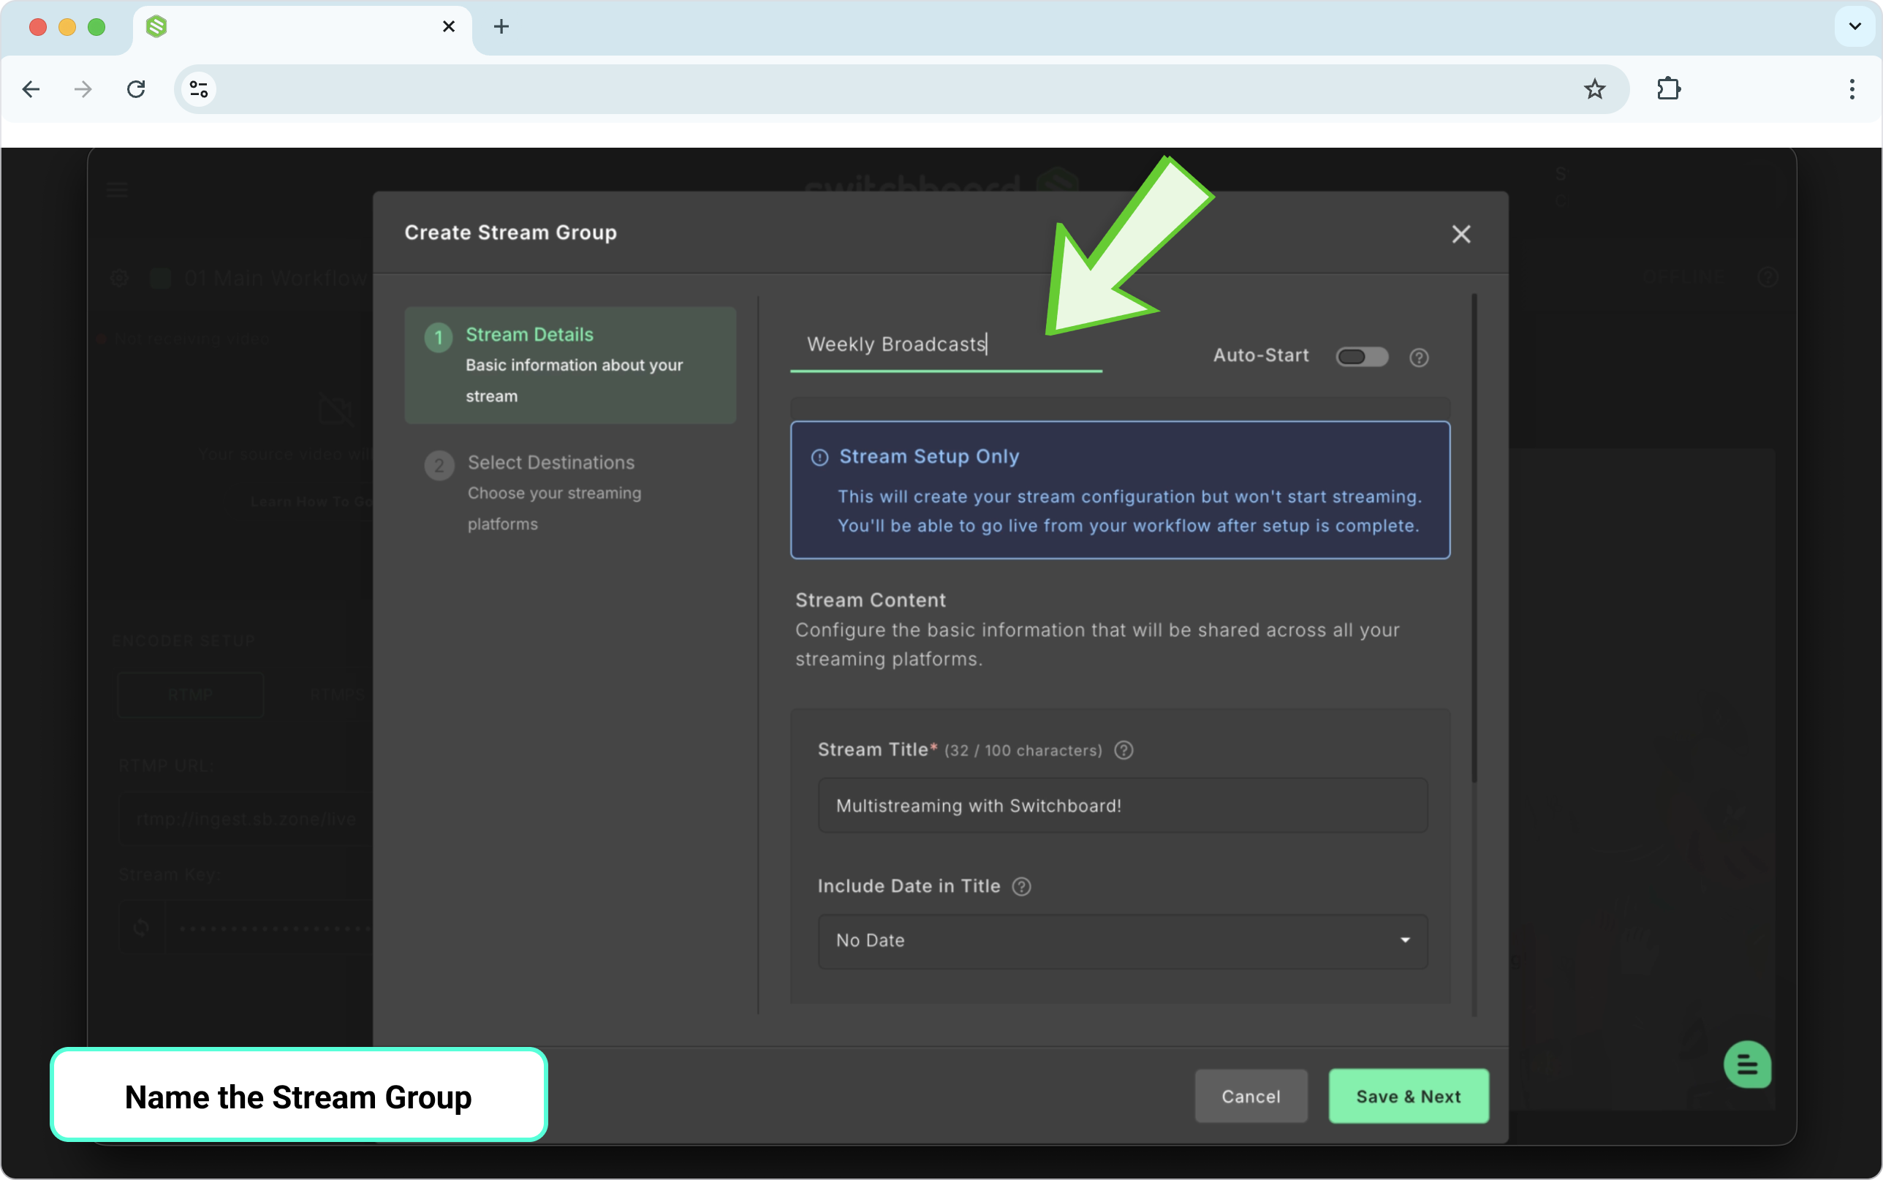The width and height of the screenshot is (1883, 1180).
Task: Click the Include Date in Title help icon
Action: [x=1021, y=887]
